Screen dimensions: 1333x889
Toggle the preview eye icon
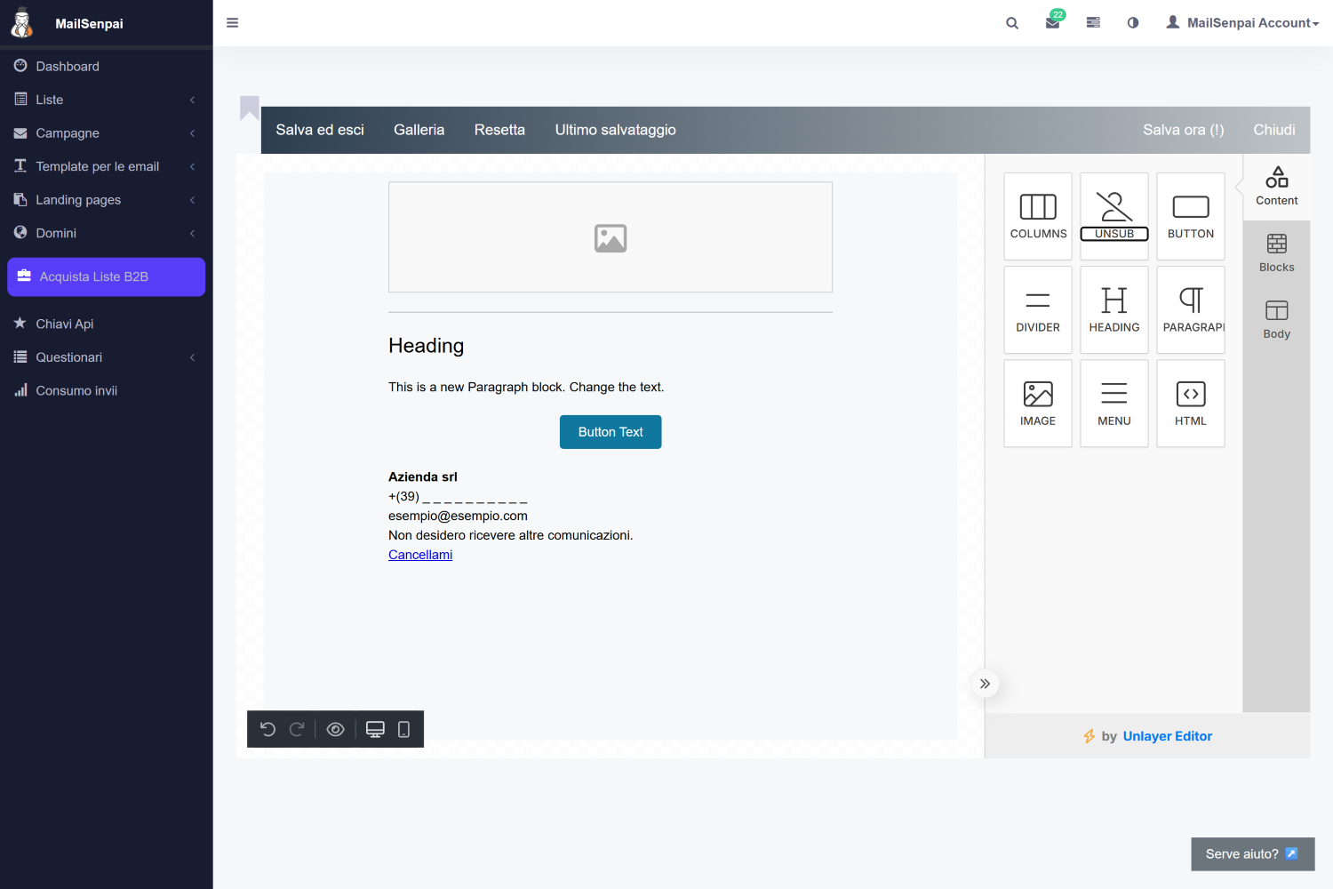335,729
